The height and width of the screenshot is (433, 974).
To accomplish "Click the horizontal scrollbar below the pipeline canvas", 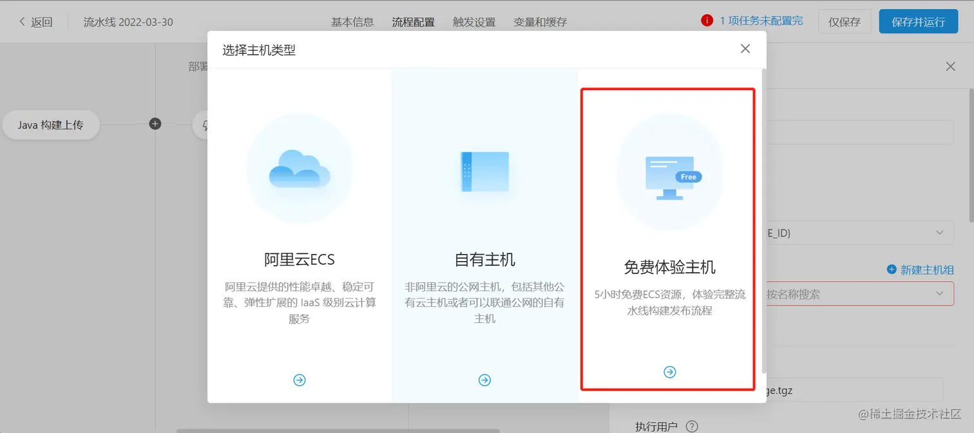I will pos(338,430).
